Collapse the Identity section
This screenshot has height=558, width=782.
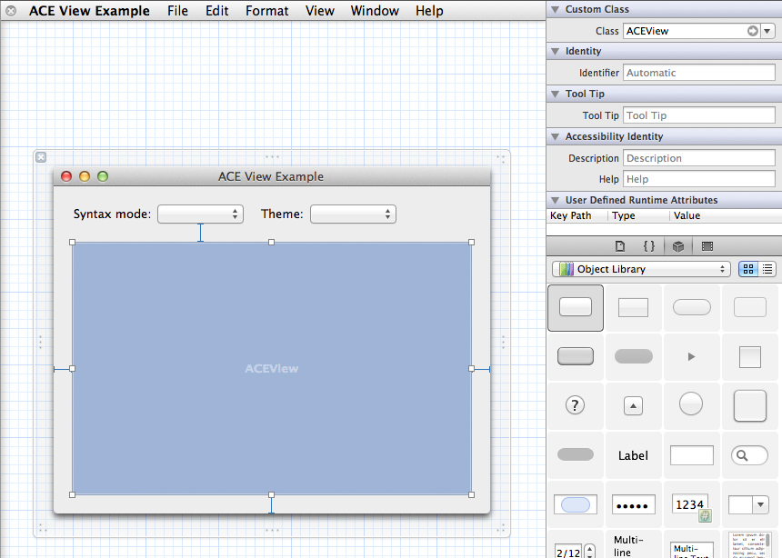point(555,52)
